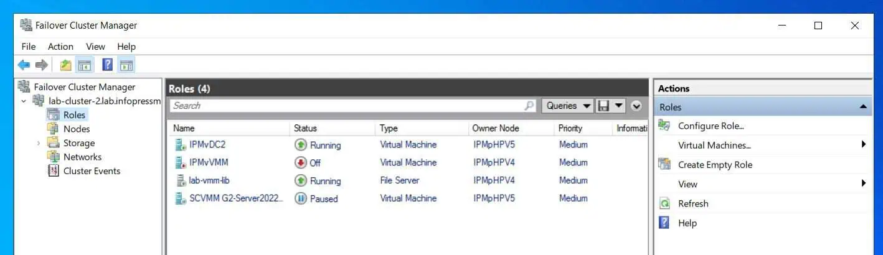Click Create Empty Role action
883x255 pixels.
coord(715,165)
